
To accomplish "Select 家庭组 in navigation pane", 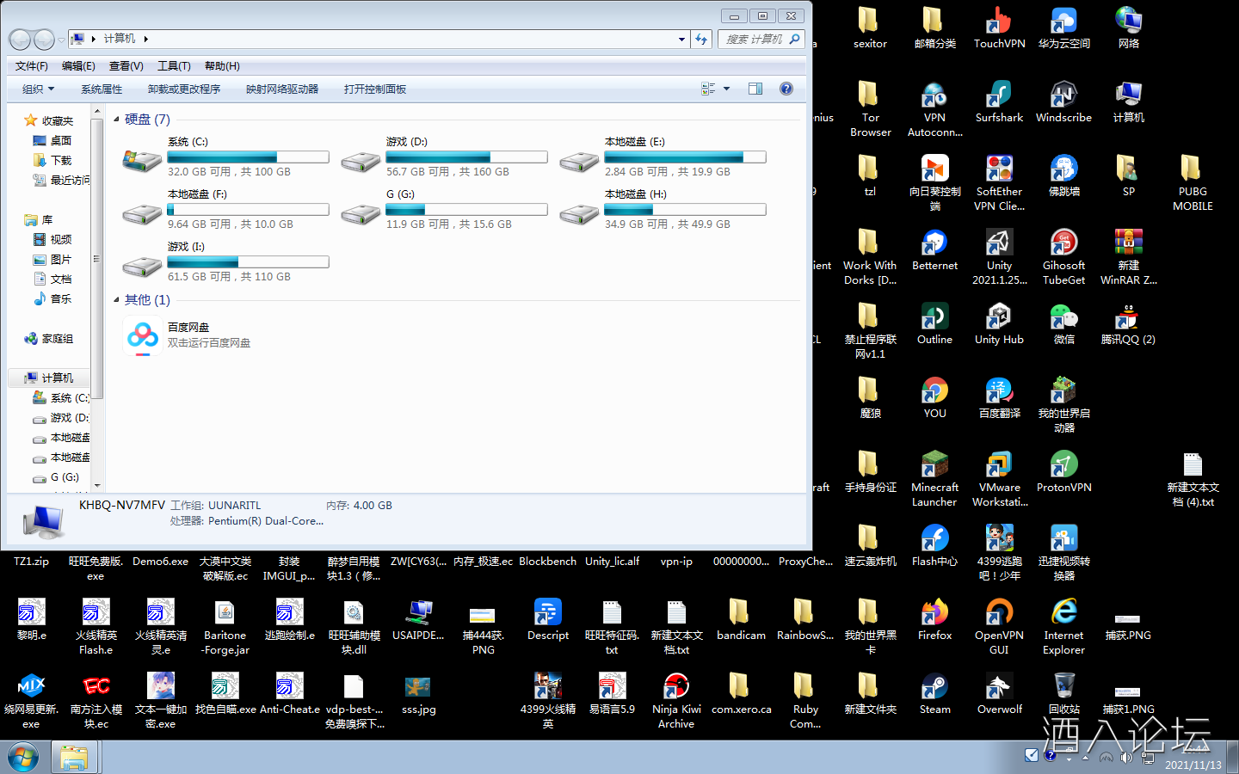I will pyautogui.click(x=48, y=339).
